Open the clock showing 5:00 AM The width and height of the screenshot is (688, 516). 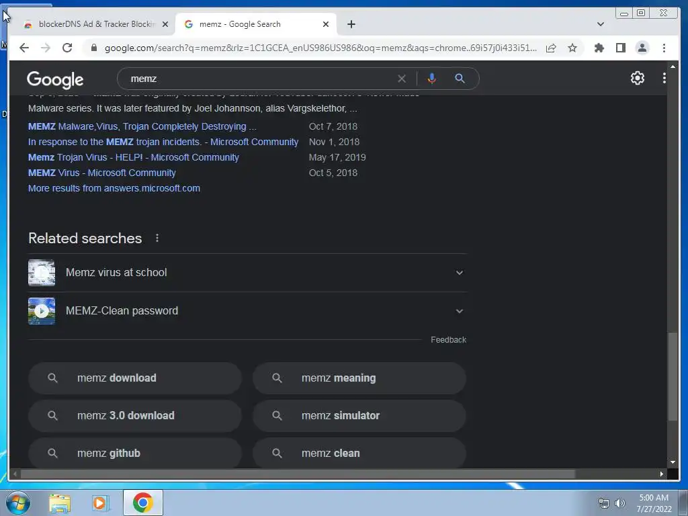[654, 503]
